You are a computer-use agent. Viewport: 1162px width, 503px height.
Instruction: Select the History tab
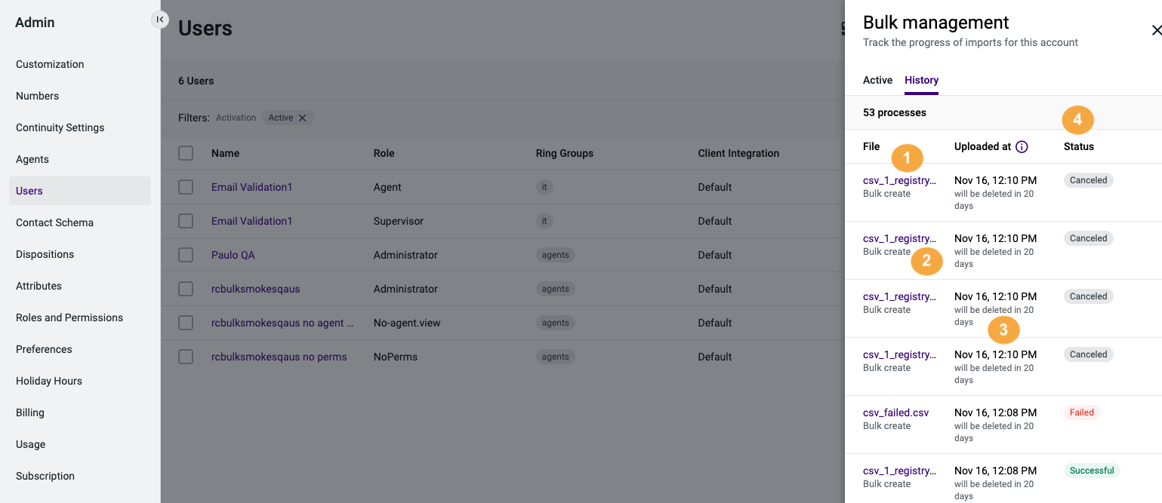click(921, 80)
